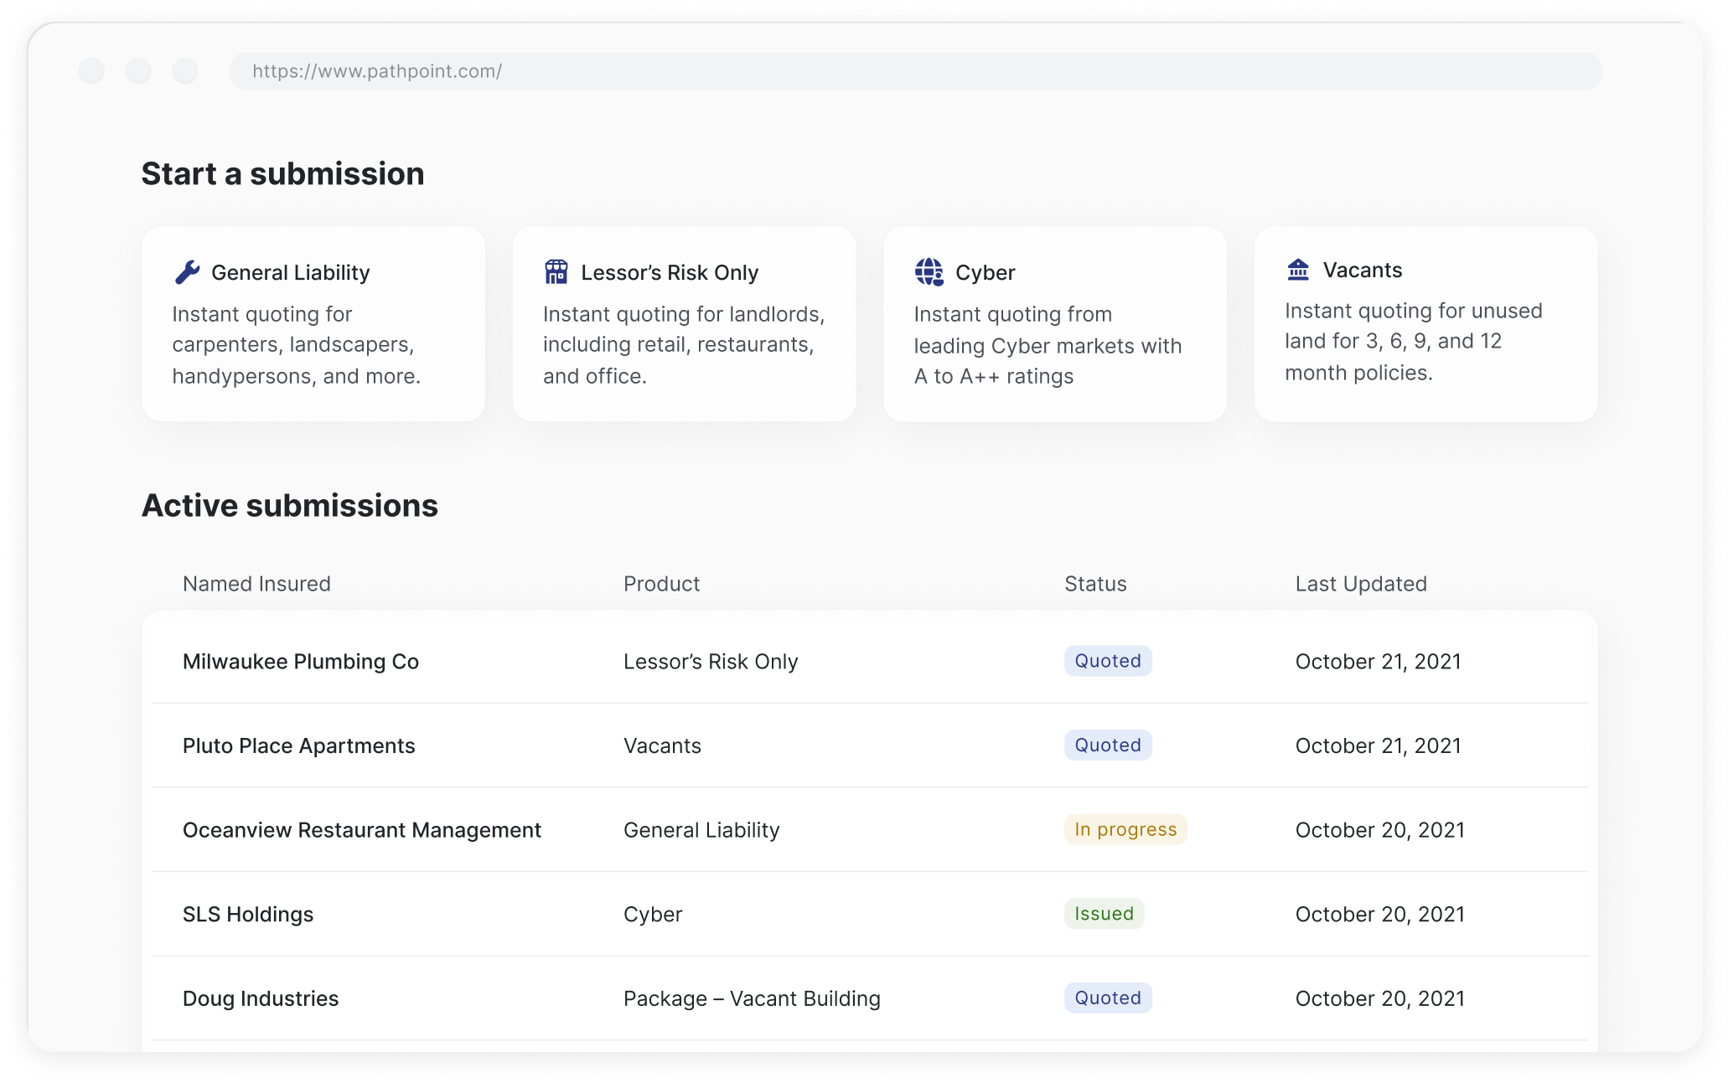This screenshot has height=1083, width=1728.
Task: Sort by the Named Insured column
Action: coord(256,584)
